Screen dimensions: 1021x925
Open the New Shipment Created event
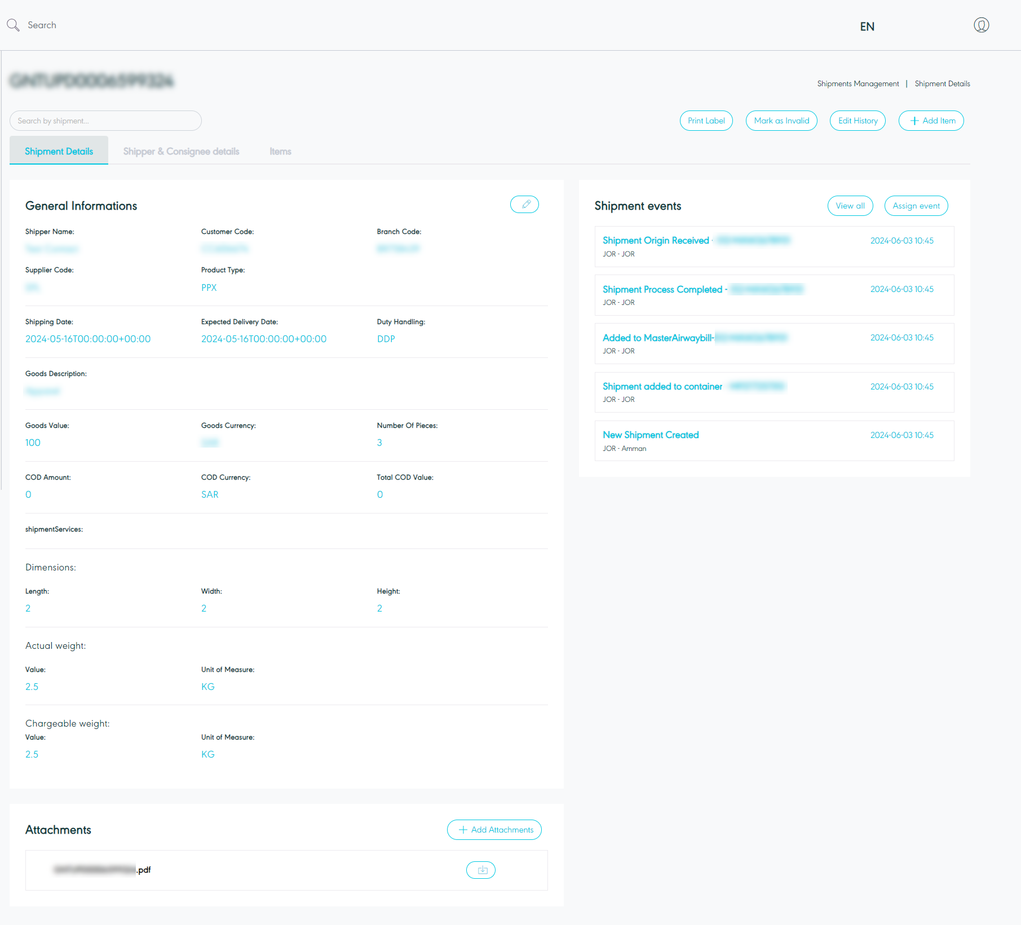pyautogui.click(x=651, y=435)
